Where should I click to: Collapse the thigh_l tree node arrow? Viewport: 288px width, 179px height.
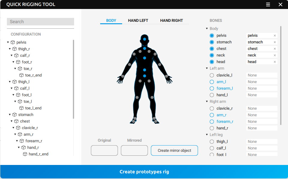[10, 82]
